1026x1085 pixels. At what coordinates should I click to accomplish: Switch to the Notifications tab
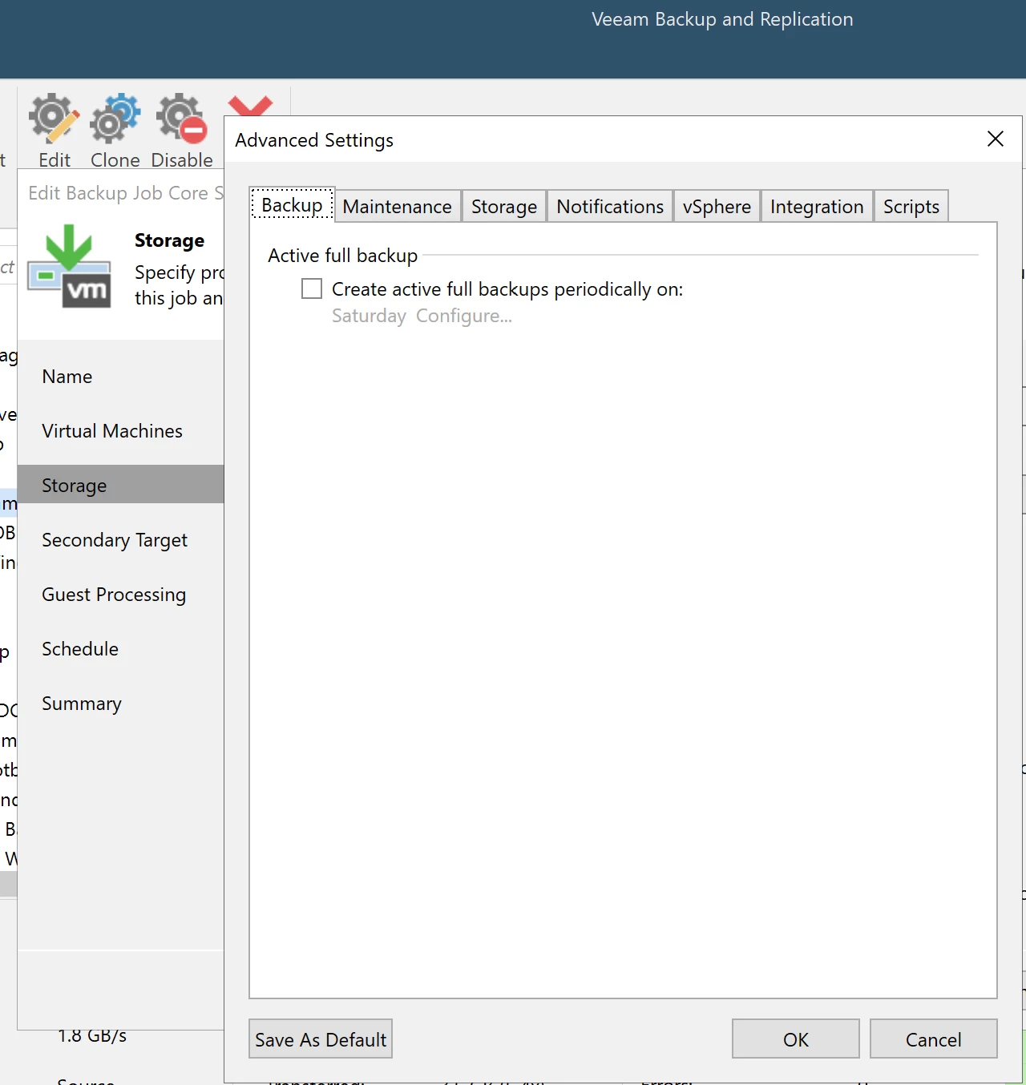[610, 207]
